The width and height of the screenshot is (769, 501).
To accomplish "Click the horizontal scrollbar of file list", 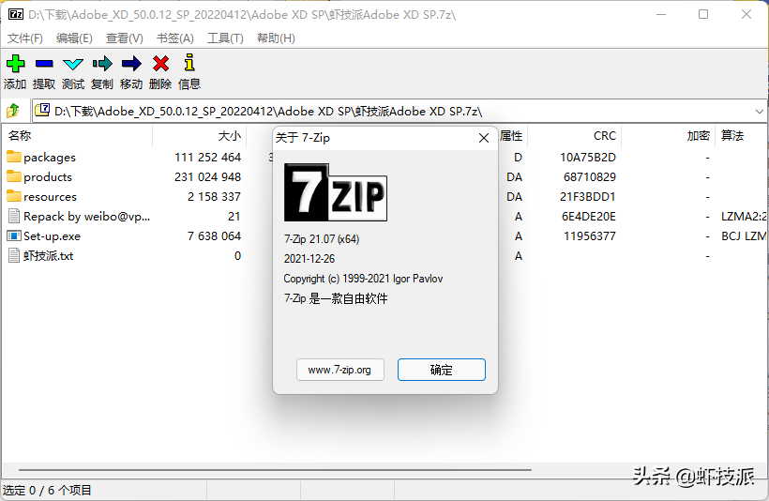I will (275, 470).
